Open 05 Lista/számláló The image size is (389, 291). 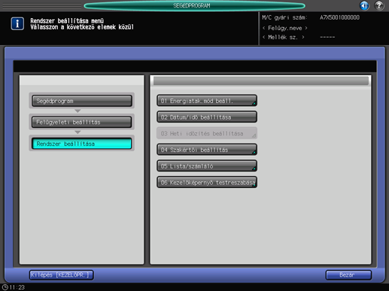(x=207, y=166)
